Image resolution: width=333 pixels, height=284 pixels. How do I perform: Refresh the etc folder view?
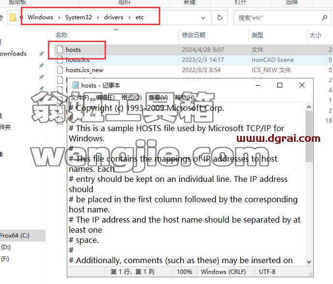pos(220,17)
